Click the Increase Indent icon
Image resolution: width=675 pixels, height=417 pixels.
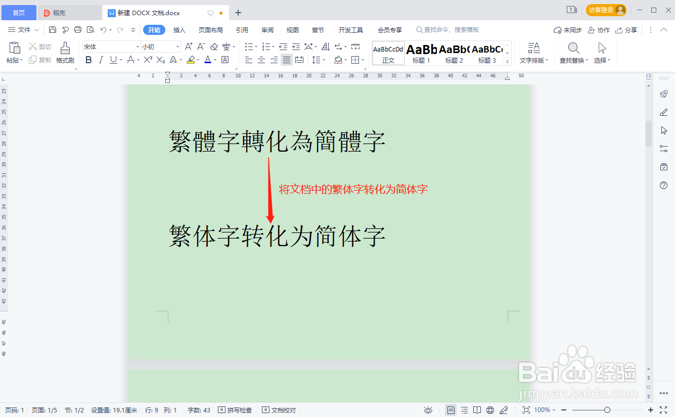point(296,47)
